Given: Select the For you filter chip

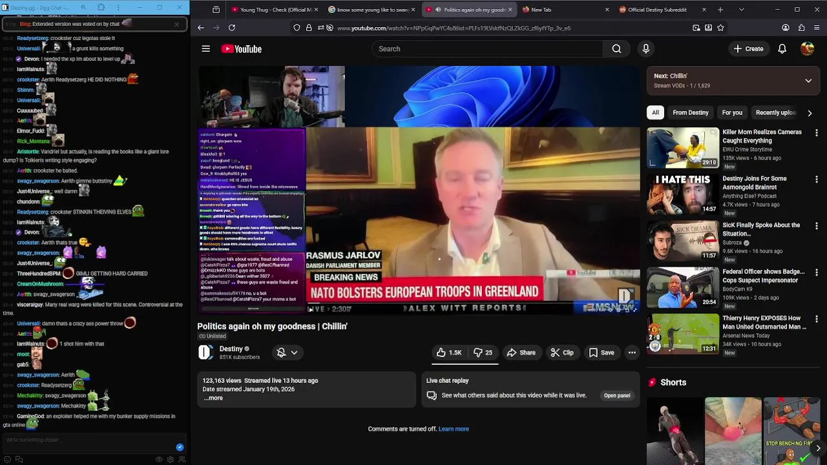Looking at the screenshot, I should point(732,112).
